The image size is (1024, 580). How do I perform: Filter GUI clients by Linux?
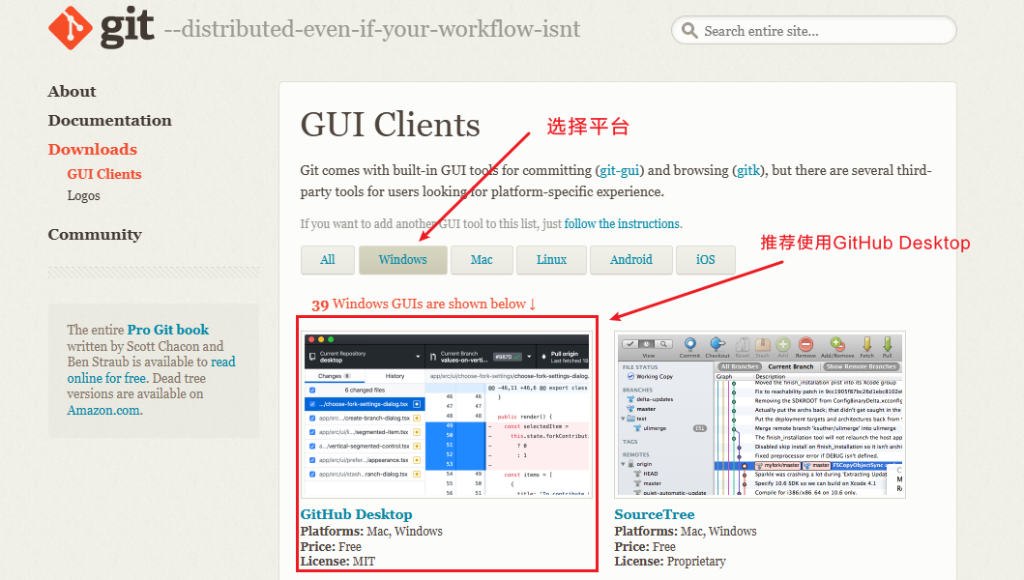coord(552,260)
